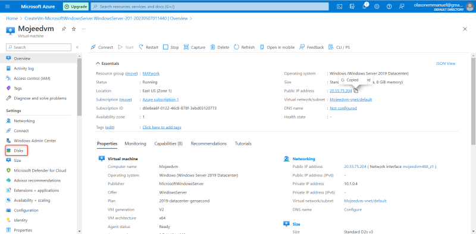Open the Azure portal hamburger menu
Image resolution: width=476 pixels, height=234 pixels.
(x=8, y=7)
